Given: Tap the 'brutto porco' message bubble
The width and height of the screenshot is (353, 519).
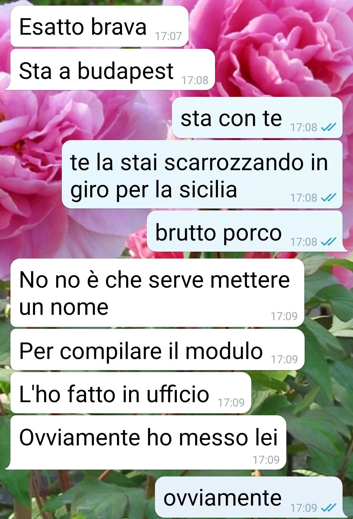Looking at the screenshot, I should (247, 231).
